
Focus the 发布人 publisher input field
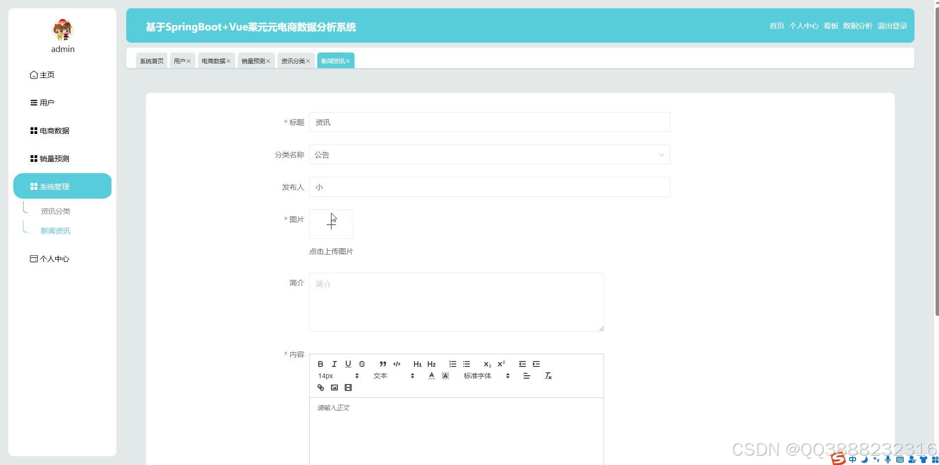point(490,187)
